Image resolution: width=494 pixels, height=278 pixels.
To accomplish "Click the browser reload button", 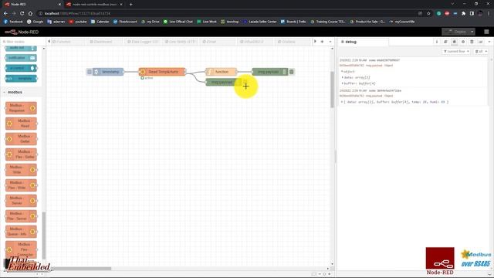I will point(22,14).
